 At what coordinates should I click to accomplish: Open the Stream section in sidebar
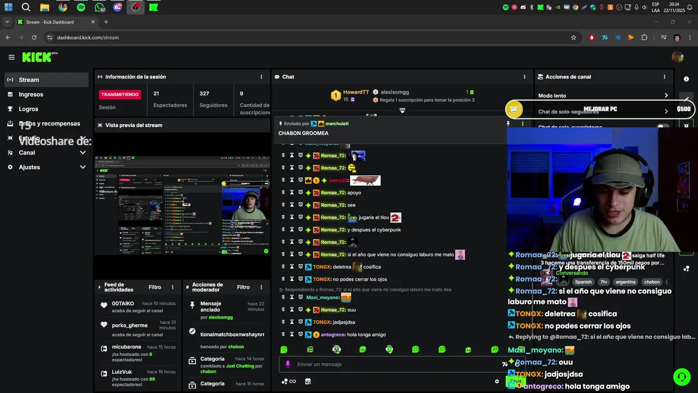[x=46, y=80]
